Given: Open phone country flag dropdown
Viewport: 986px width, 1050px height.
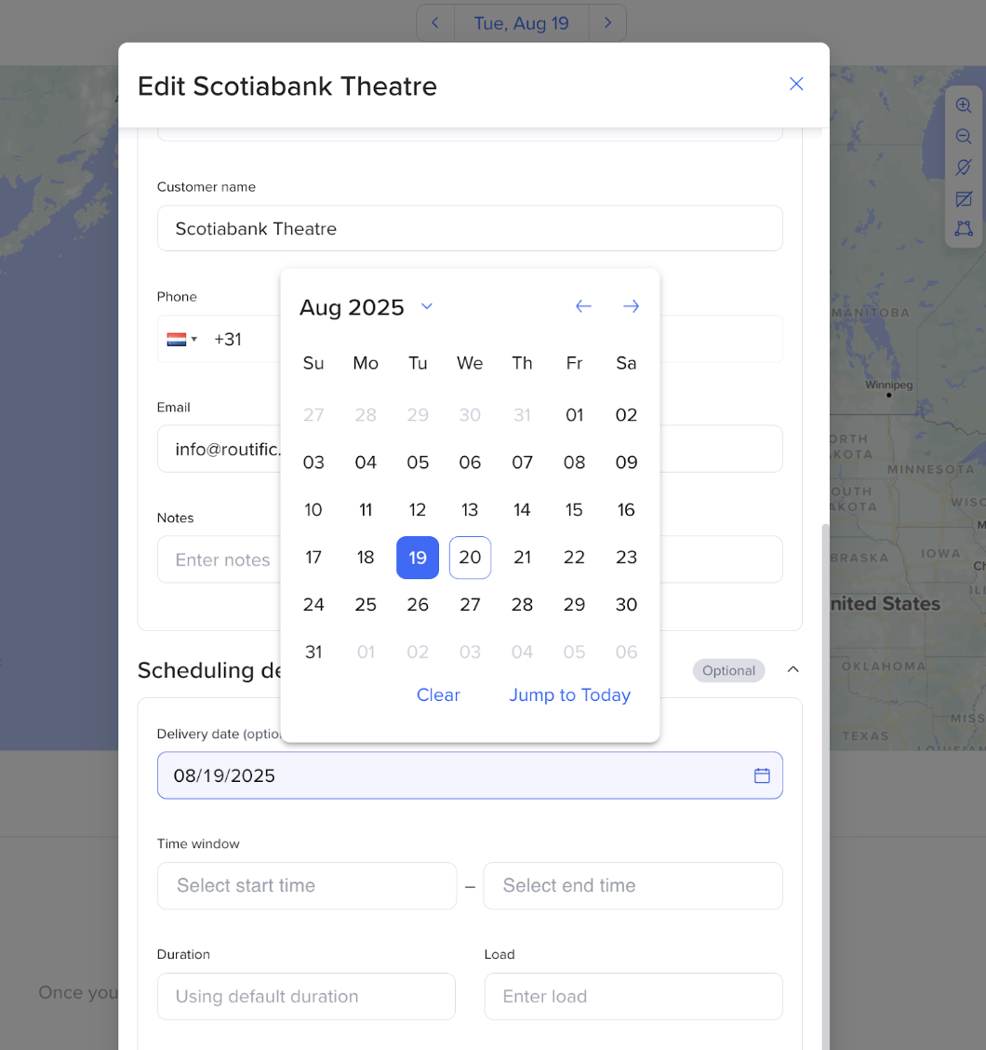Looking at the screenshot, I should [x=182, y=339].
